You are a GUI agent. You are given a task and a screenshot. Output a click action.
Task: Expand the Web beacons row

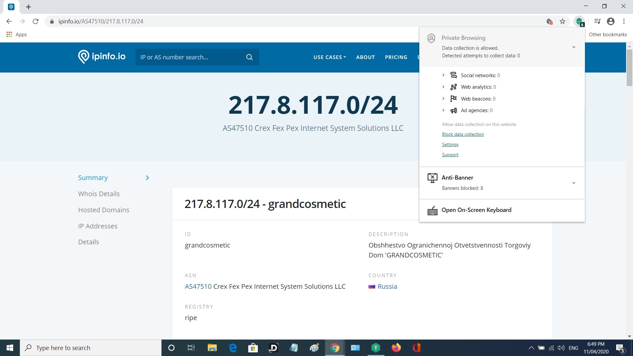click(443, 99)
